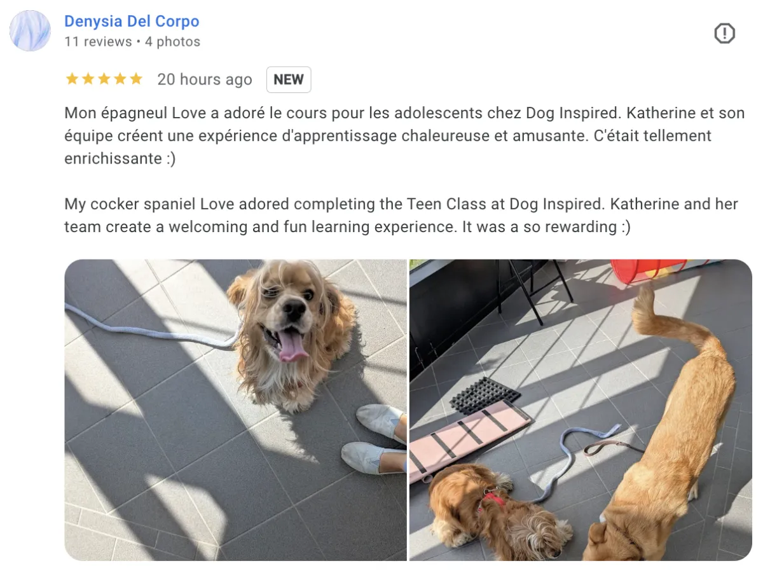Image resolution: width=763 pixels, height=573 pixels.
Task: Click the "4 photos" text
Action: tap(172, 42)
